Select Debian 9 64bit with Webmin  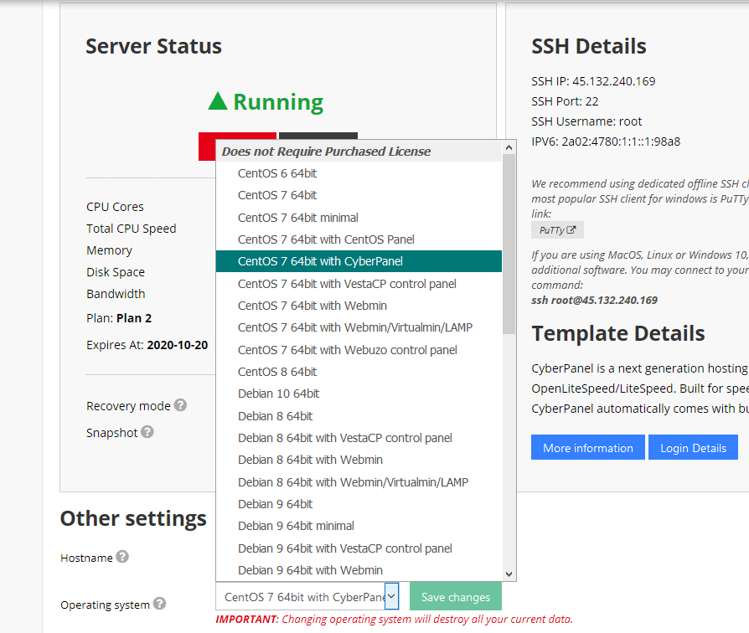coord(359,570)
